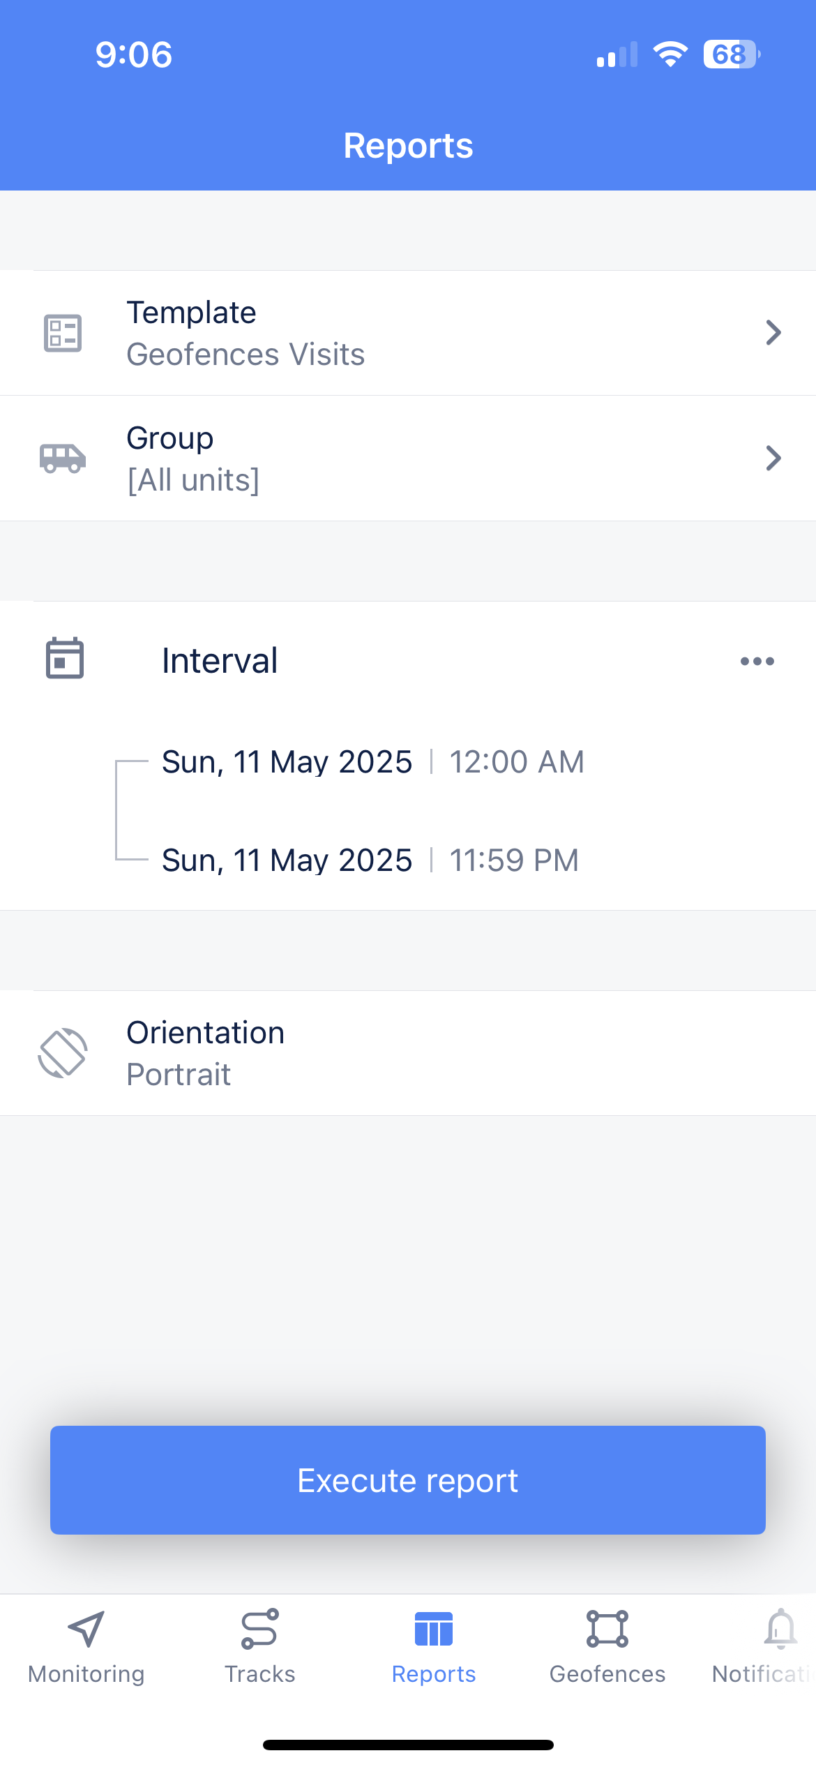
Task: Tap the Interval calendar icon
Action: pyautogui.click(x=65, y=658)
